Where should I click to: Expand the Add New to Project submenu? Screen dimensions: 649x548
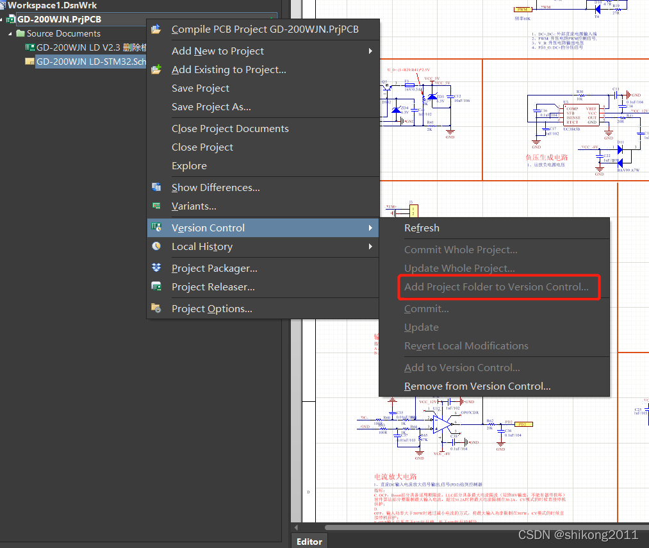370,51
